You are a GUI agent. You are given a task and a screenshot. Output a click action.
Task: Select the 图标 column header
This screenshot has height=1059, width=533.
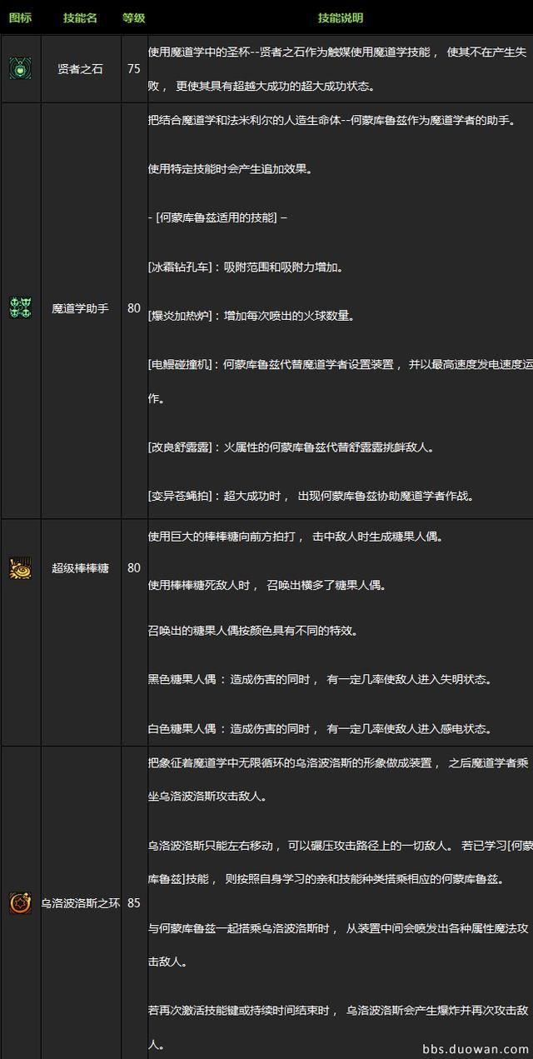[20, 17]
